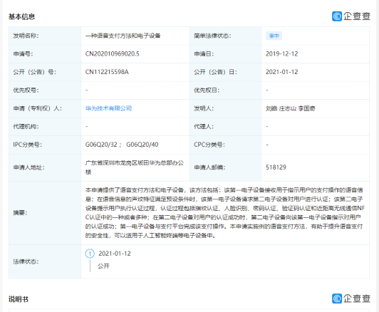Click the 公开 legal status entry
379x312 pixels.
tap(103, 266)
